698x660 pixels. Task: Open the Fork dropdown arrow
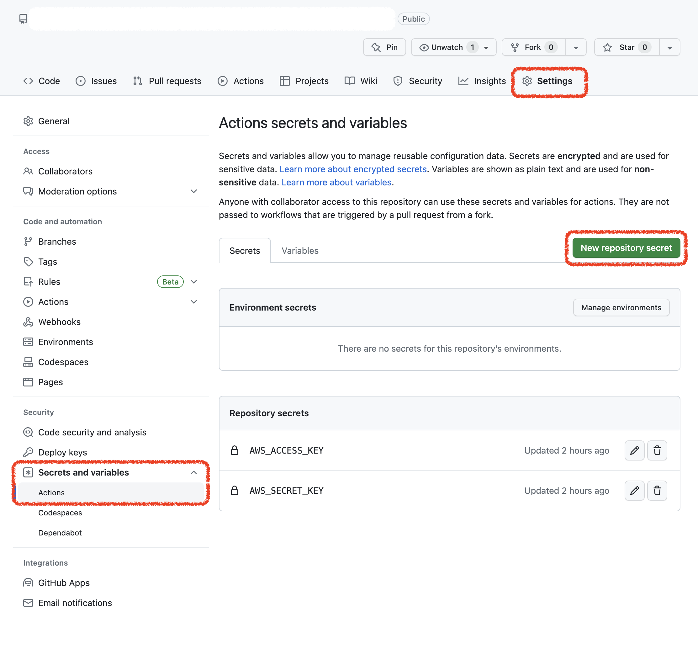tap(576, 47)
